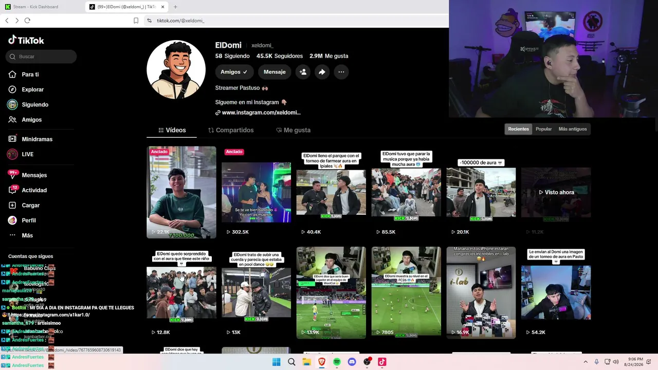
Task: Sort videos by Popular
Action: coord(543,129)
